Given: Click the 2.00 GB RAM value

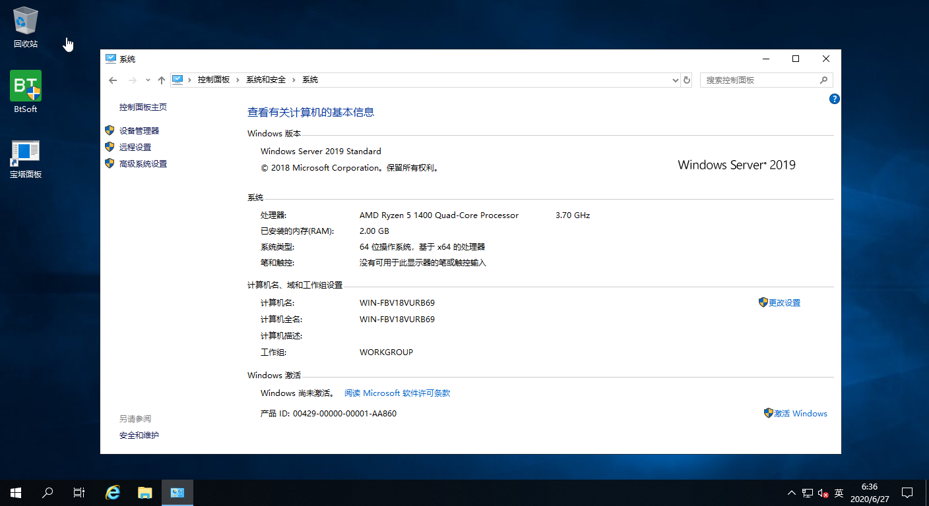Looking at the screenshot, I should pyautogui.click(x=374, y=231).
